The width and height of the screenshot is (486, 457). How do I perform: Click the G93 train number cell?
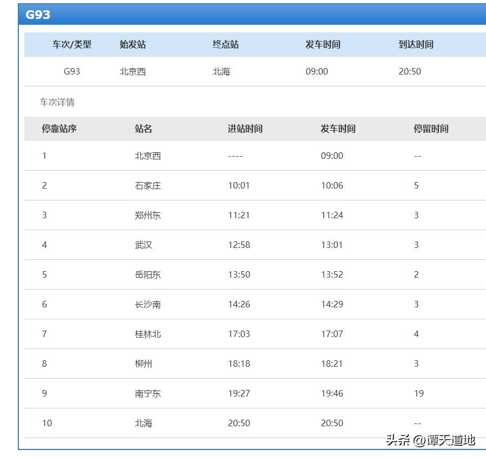[x=65, y=72]
